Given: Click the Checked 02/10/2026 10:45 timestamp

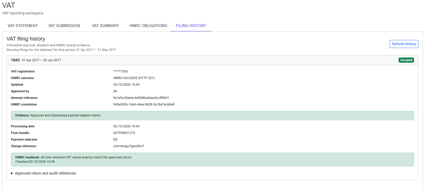Looking at the screenshot, I should coord(35,162).
